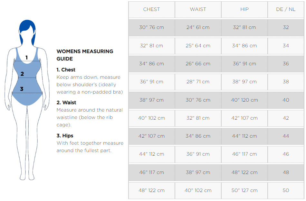Image resolution: width=306 pixels, height=201 pixels.
Task: Select the DE / NL size 44 cell
Action: coord(286,136)
